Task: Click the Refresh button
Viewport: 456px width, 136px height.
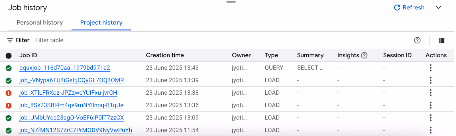Action: click(409, 8)
